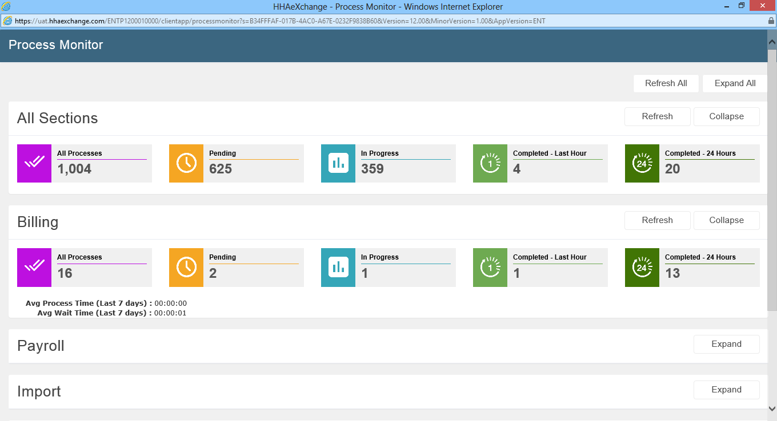Open Completed - 24 Hours count 20

click(672, 169)
